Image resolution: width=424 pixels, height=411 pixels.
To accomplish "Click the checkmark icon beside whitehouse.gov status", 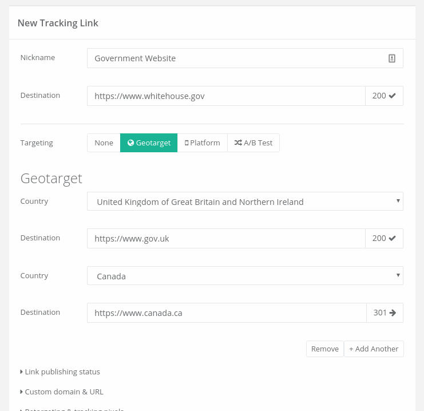I will click(393, 96).
